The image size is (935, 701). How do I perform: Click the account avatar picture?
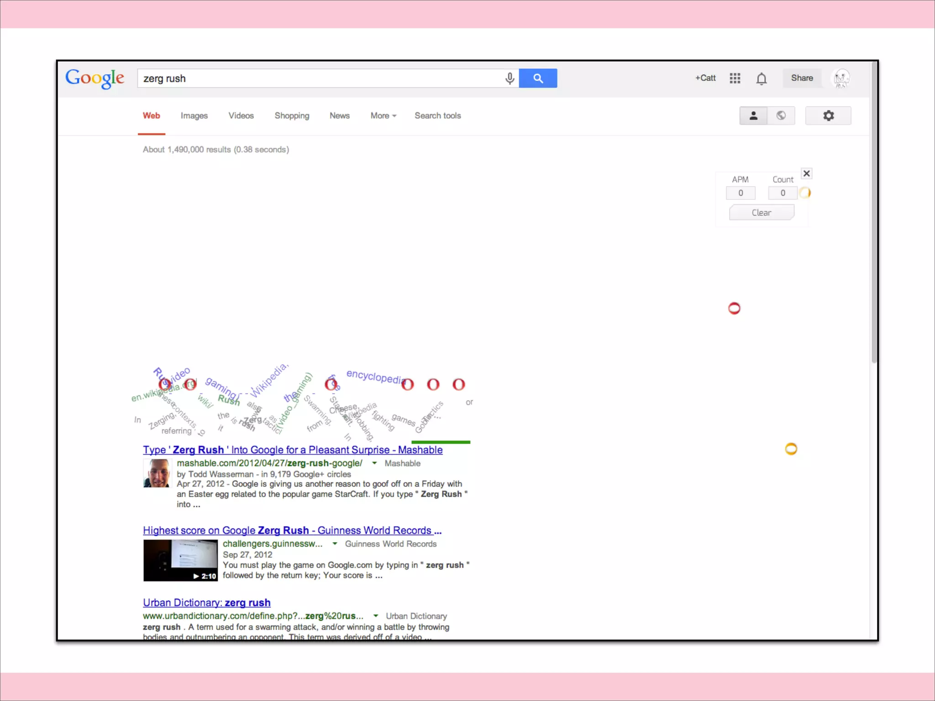tap(840, 78)
